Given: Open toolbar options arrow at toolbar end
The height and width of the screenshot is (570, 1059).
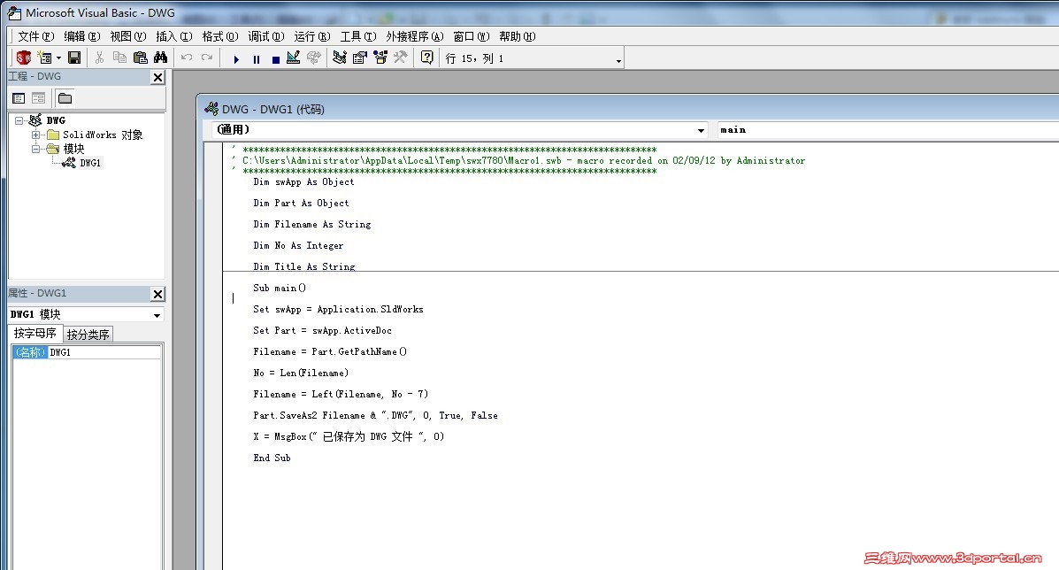Looking at the screenshot, I should tap(618, 61).
